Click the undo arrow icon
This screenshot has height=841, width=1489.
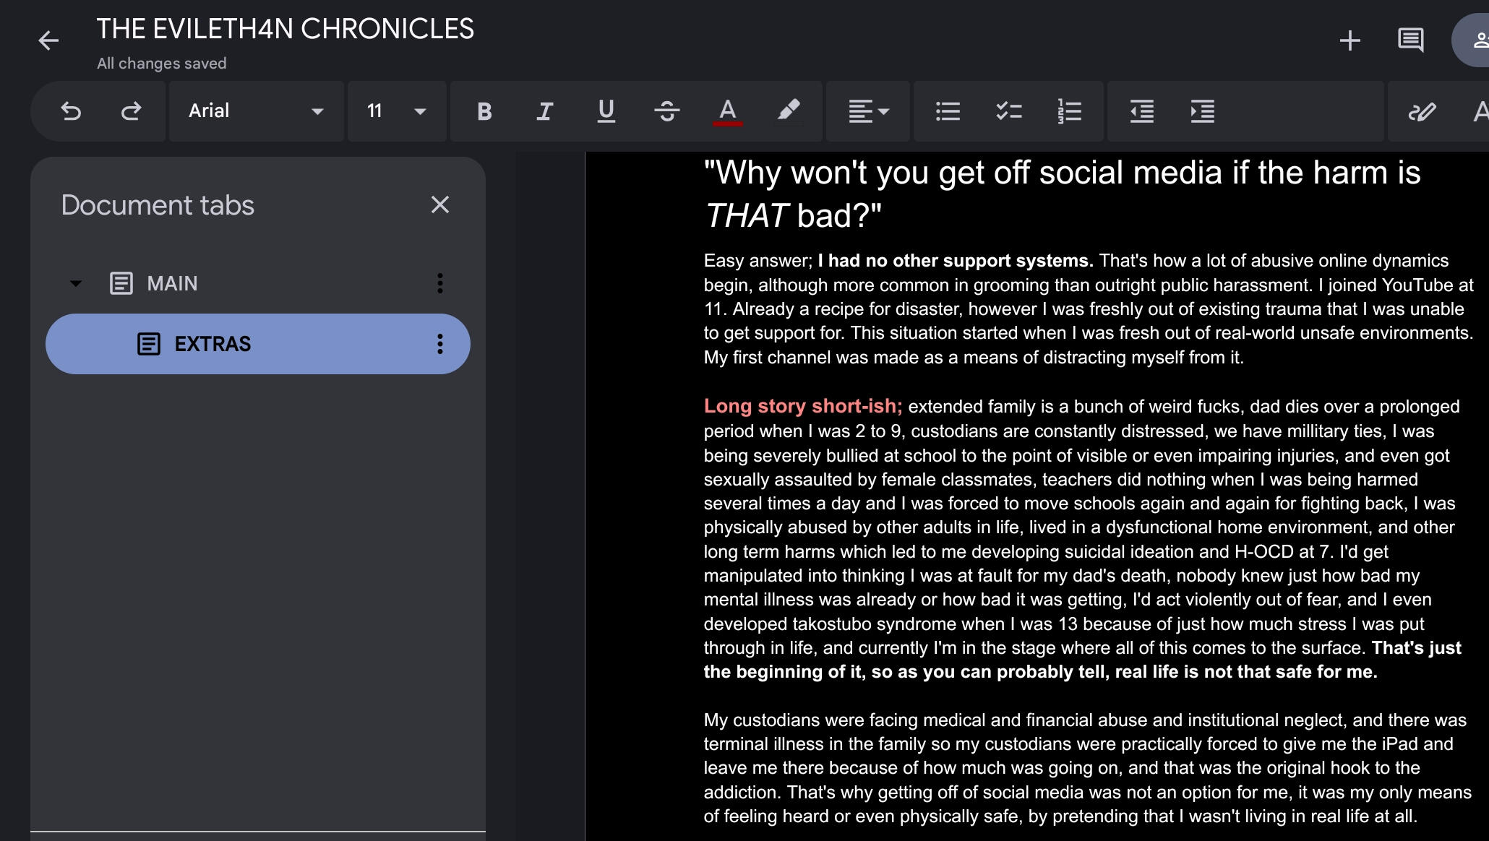point(71,111)
